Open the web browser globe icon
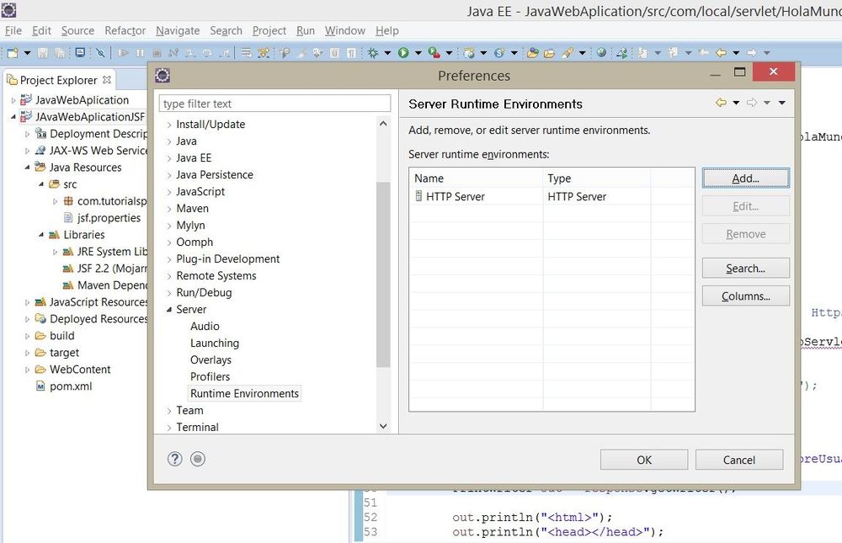Image resolution: width=842 pixels, height=543 pixels. click(x=601, y=52)
